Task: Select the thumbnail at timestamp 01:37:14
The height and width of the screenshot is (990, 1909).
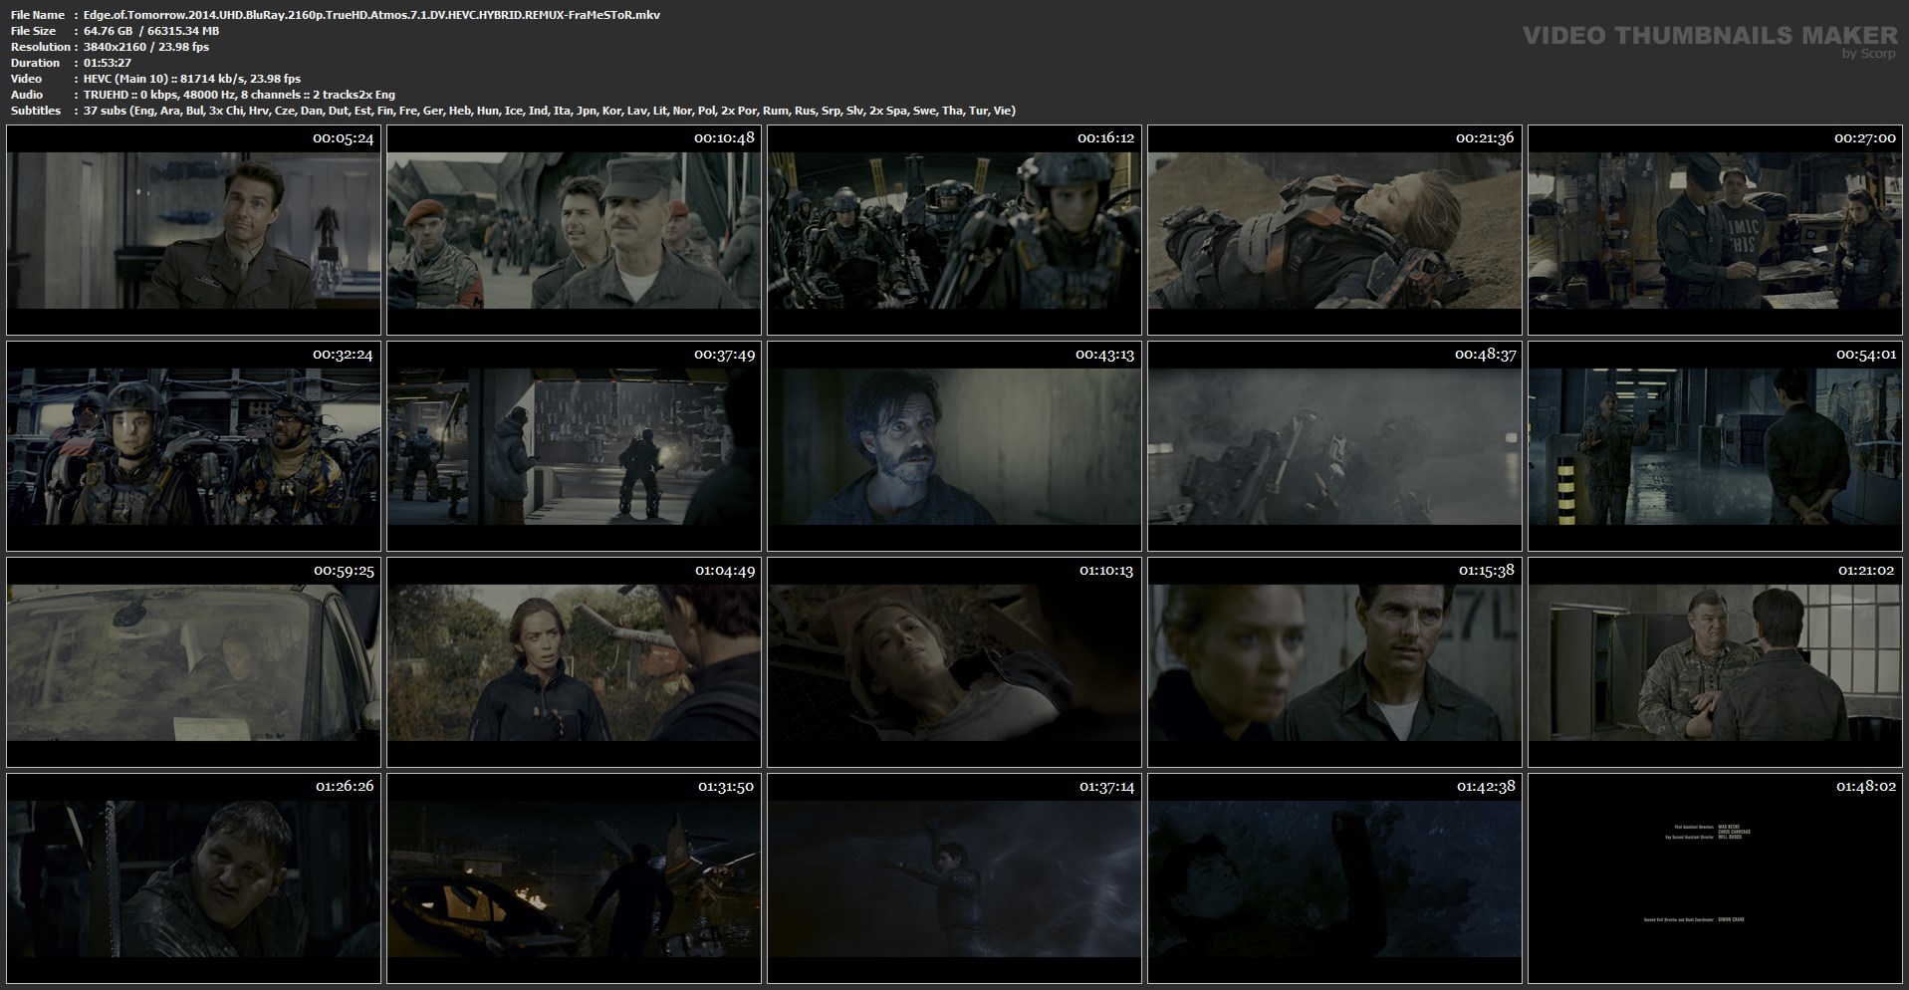Action: (954, 878)
